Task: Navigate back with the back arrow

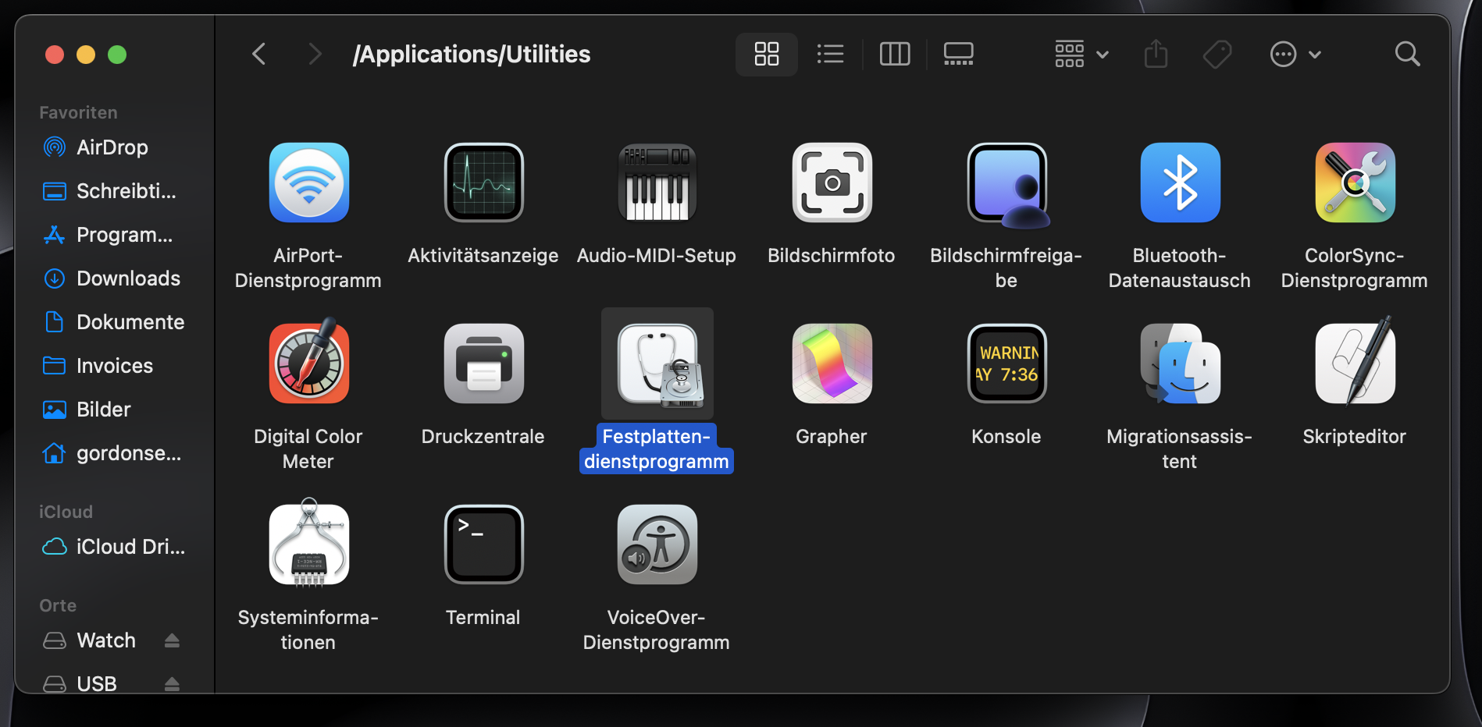Action: [x=258, y=54]
